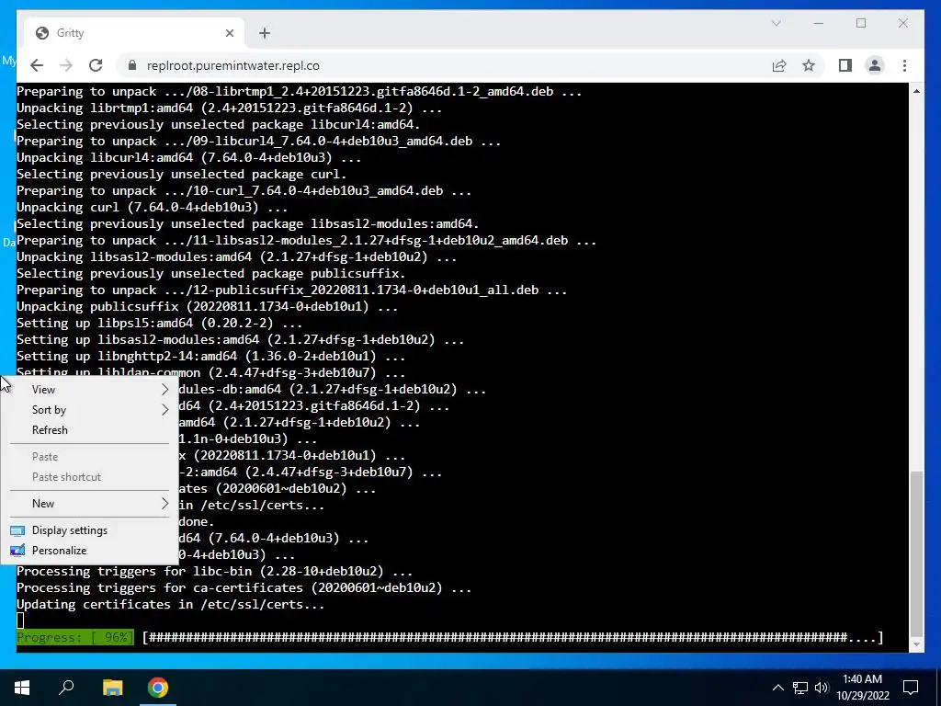Click the 'Unpacking curl (7.64.0-4+deb10u3)' line

coord(152,207)
